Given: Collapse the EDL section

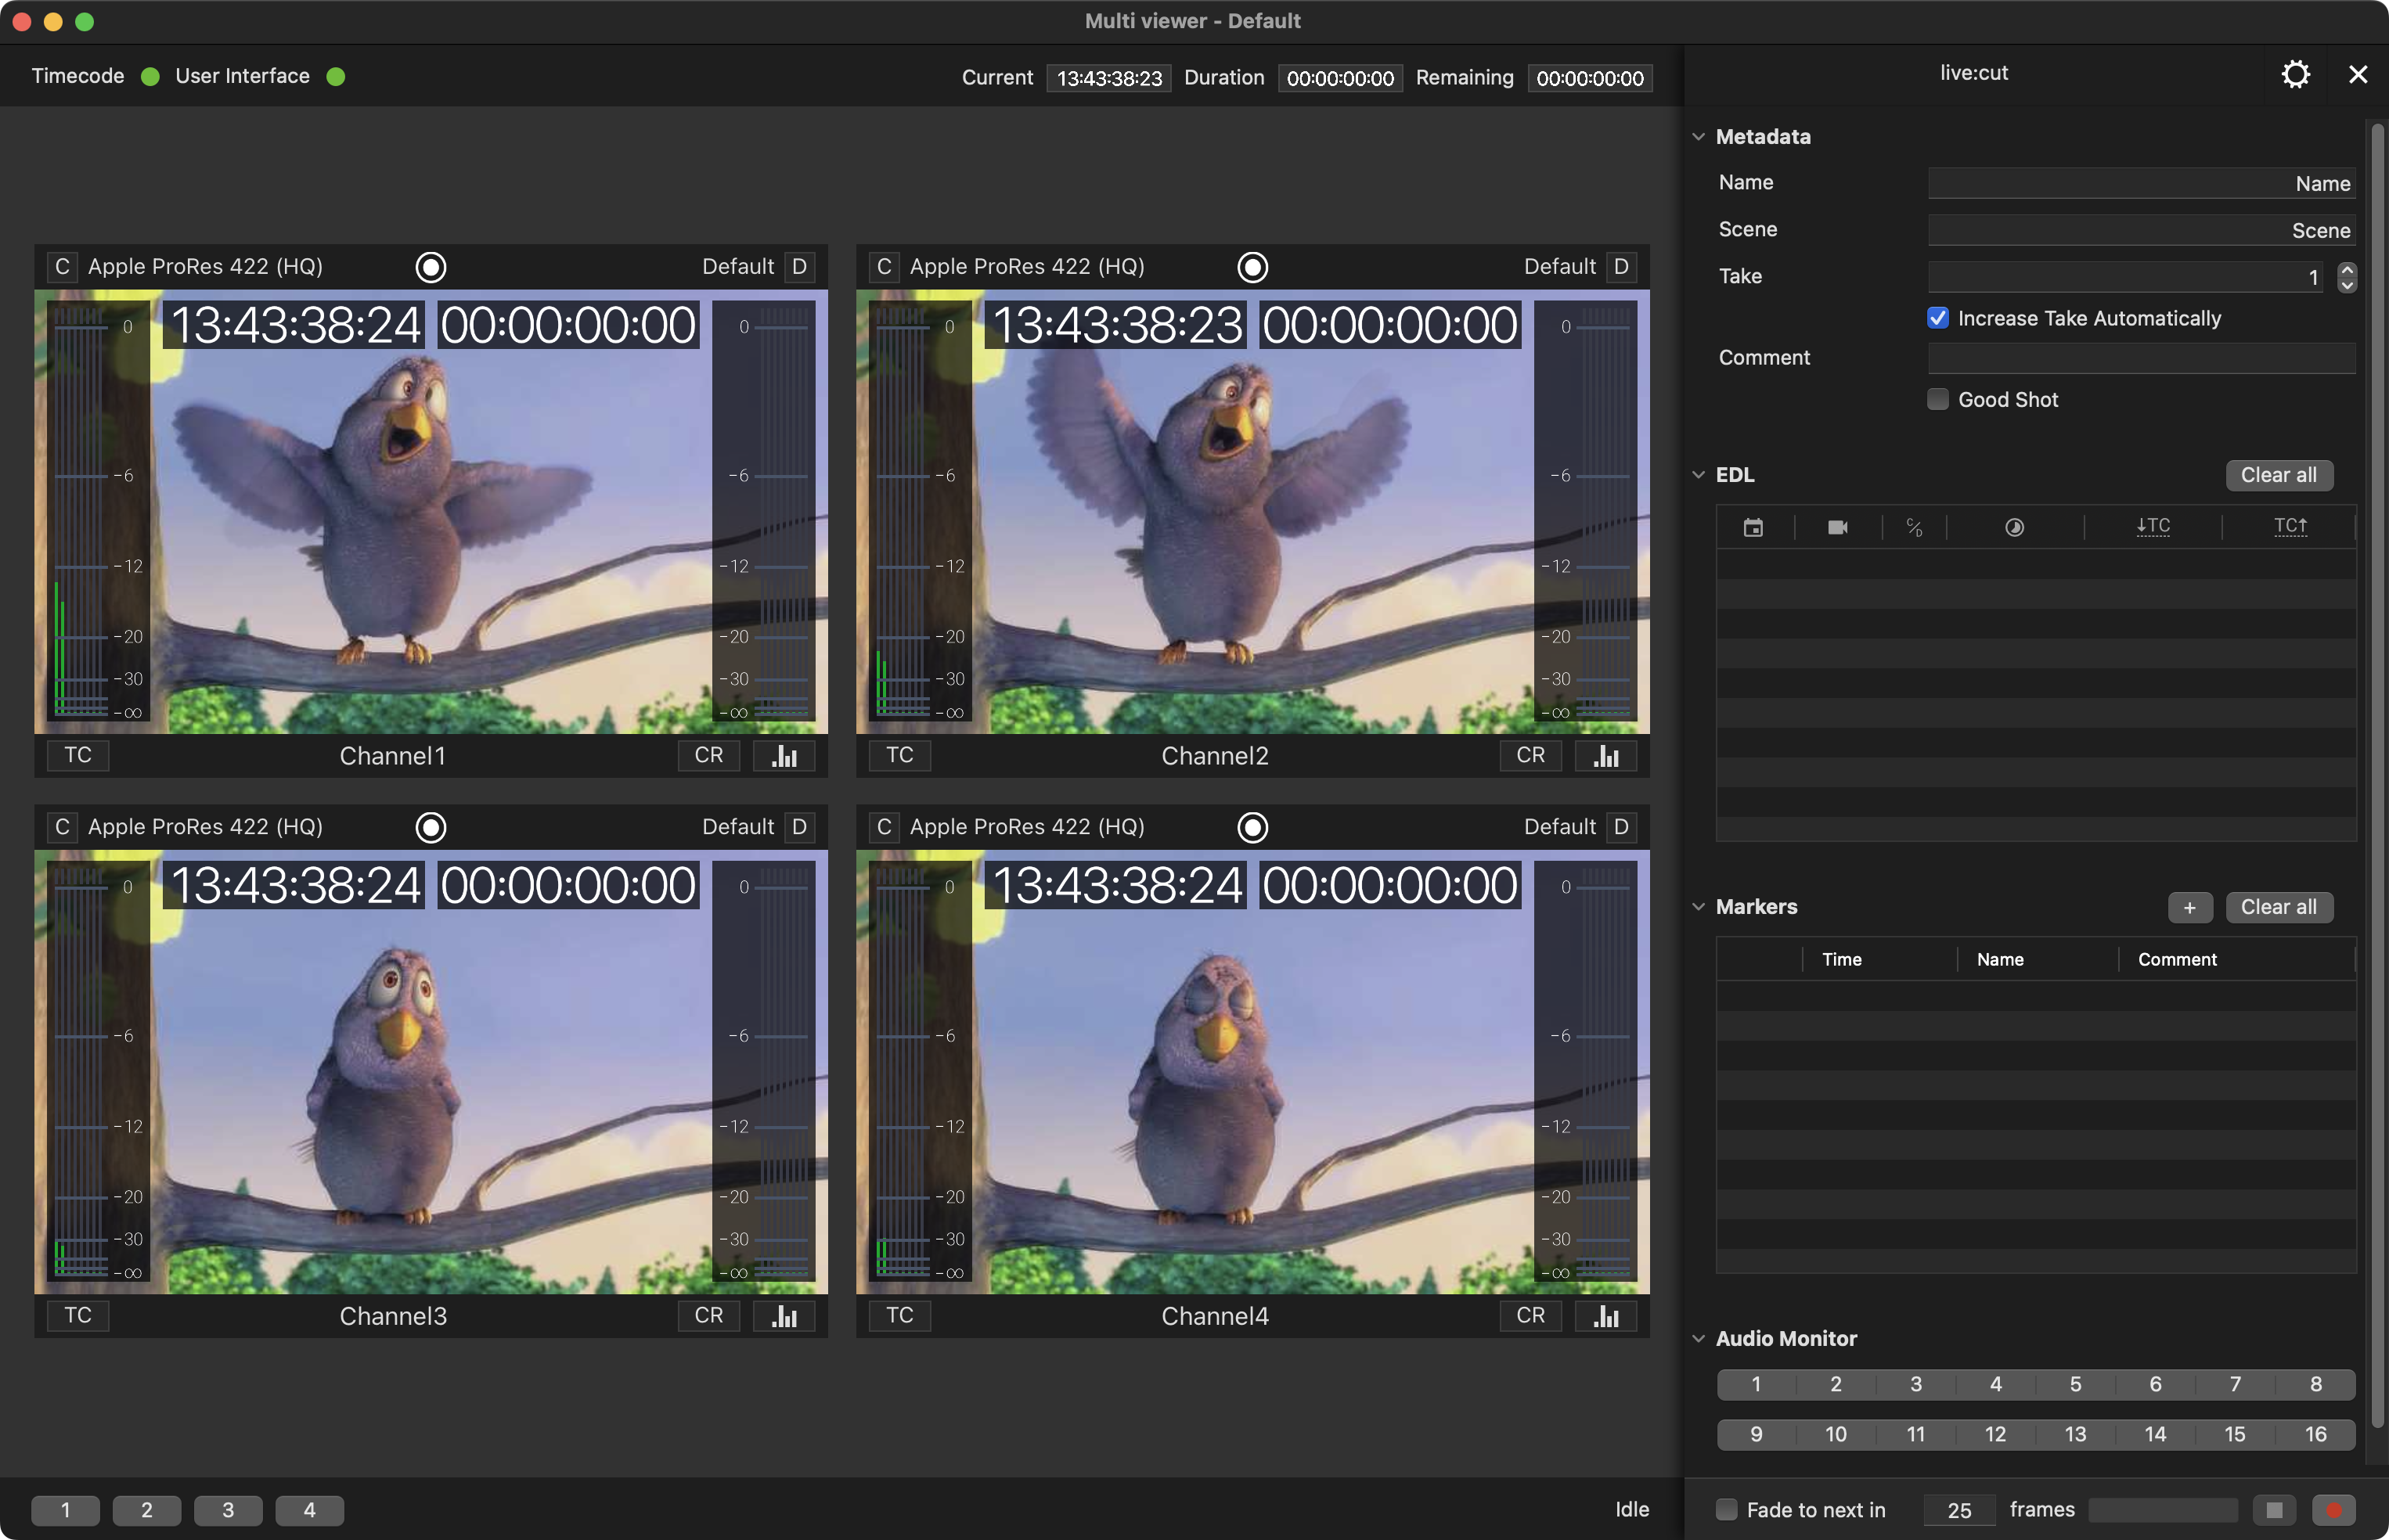Looking at the screenshot, I should 1698,475.
